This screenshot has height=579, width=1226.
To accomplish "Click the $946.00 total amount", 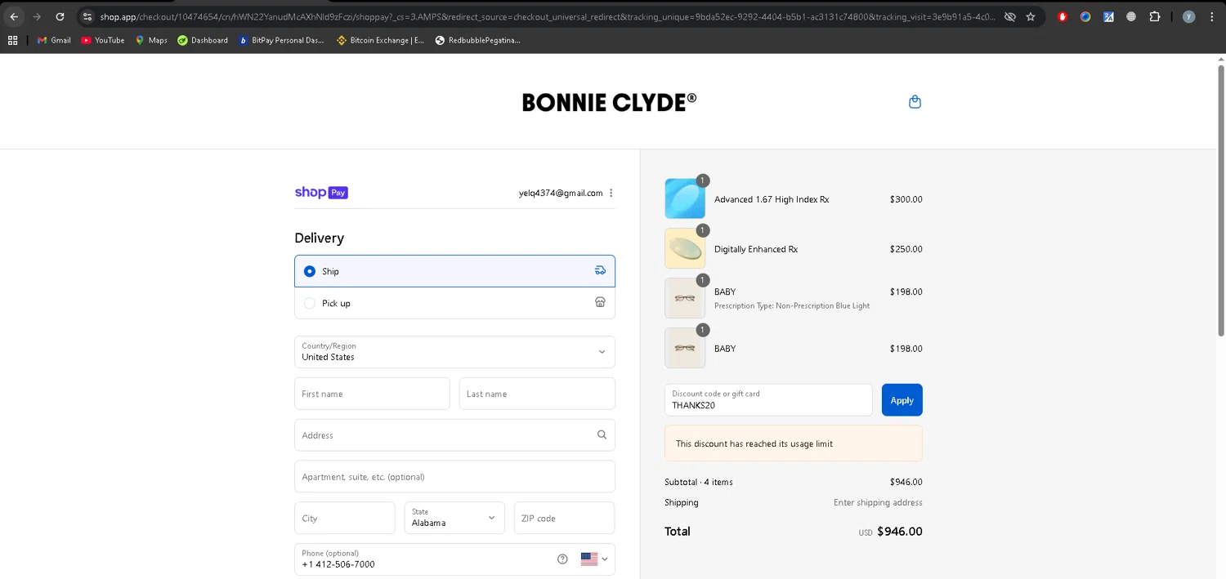I will (899, 532).
